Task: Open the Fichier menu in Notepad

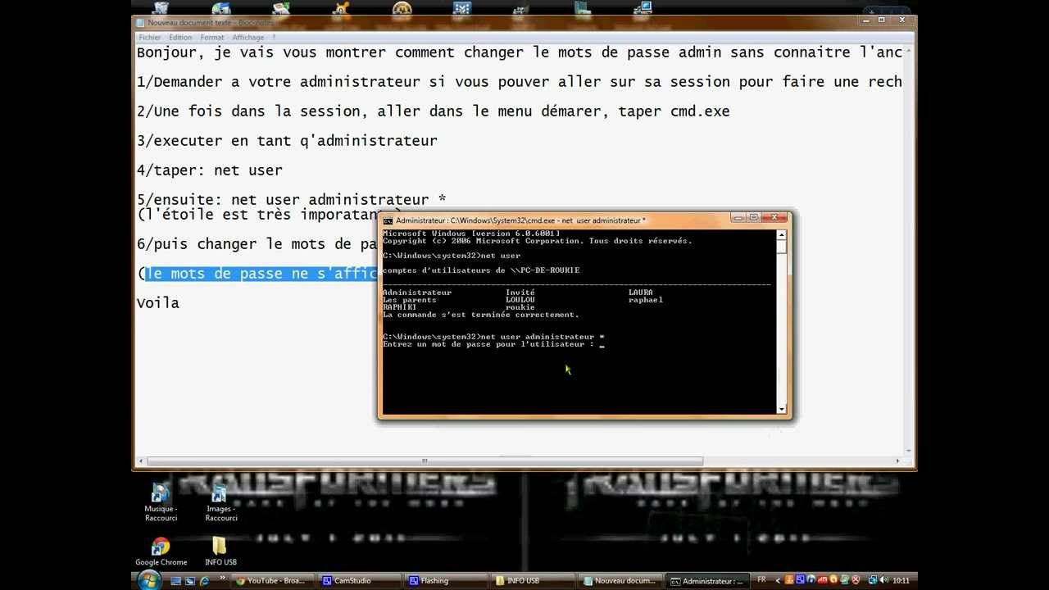Action: click(x=150, y=38)
